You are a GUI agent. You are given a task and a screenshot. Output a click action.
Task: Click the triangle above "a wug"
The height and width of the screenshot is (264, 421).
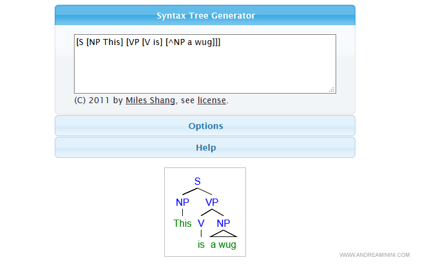coord(223,235)
